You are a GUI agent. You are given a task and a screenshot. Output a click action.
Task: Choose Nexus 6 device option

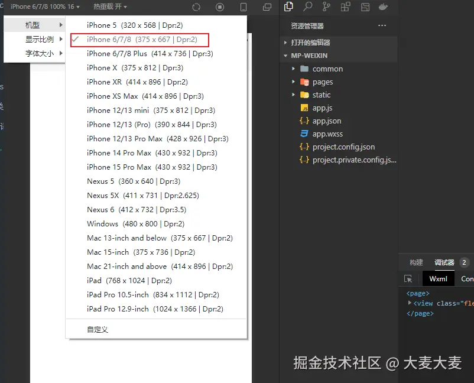[156, 210]
